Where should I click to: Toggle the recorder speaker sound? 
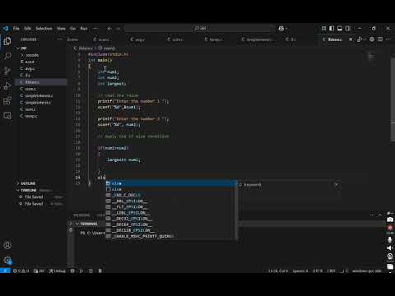[390, 247]
